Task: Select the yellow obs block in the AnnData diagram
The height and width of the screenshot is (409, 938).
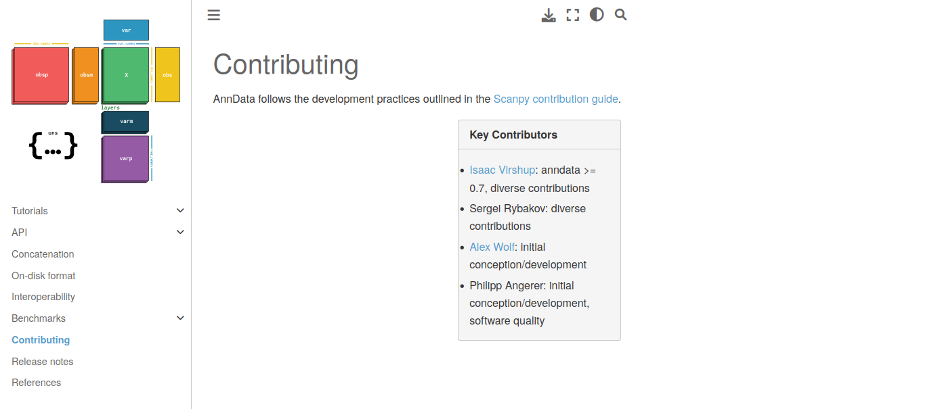Action: click(x=167, y=74)
